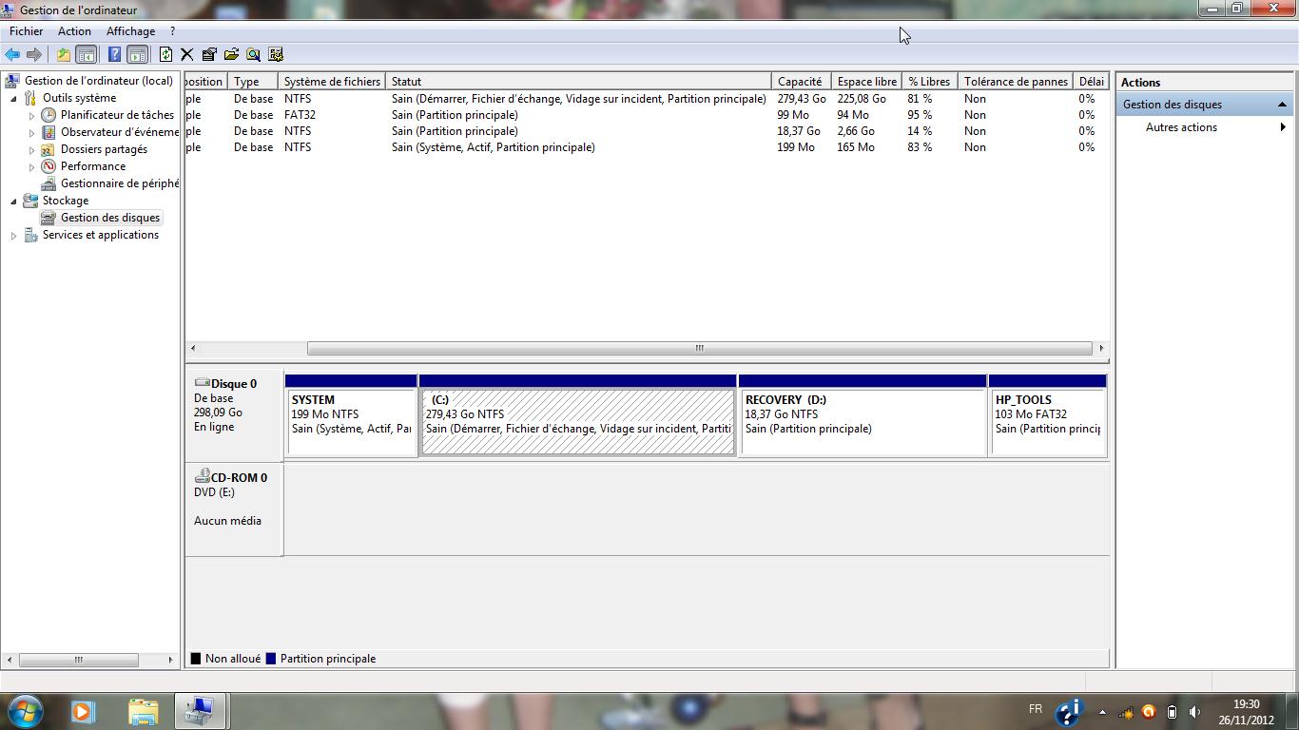Click the orange round icon in the system tray
1299x730 pixels.
1149,712
